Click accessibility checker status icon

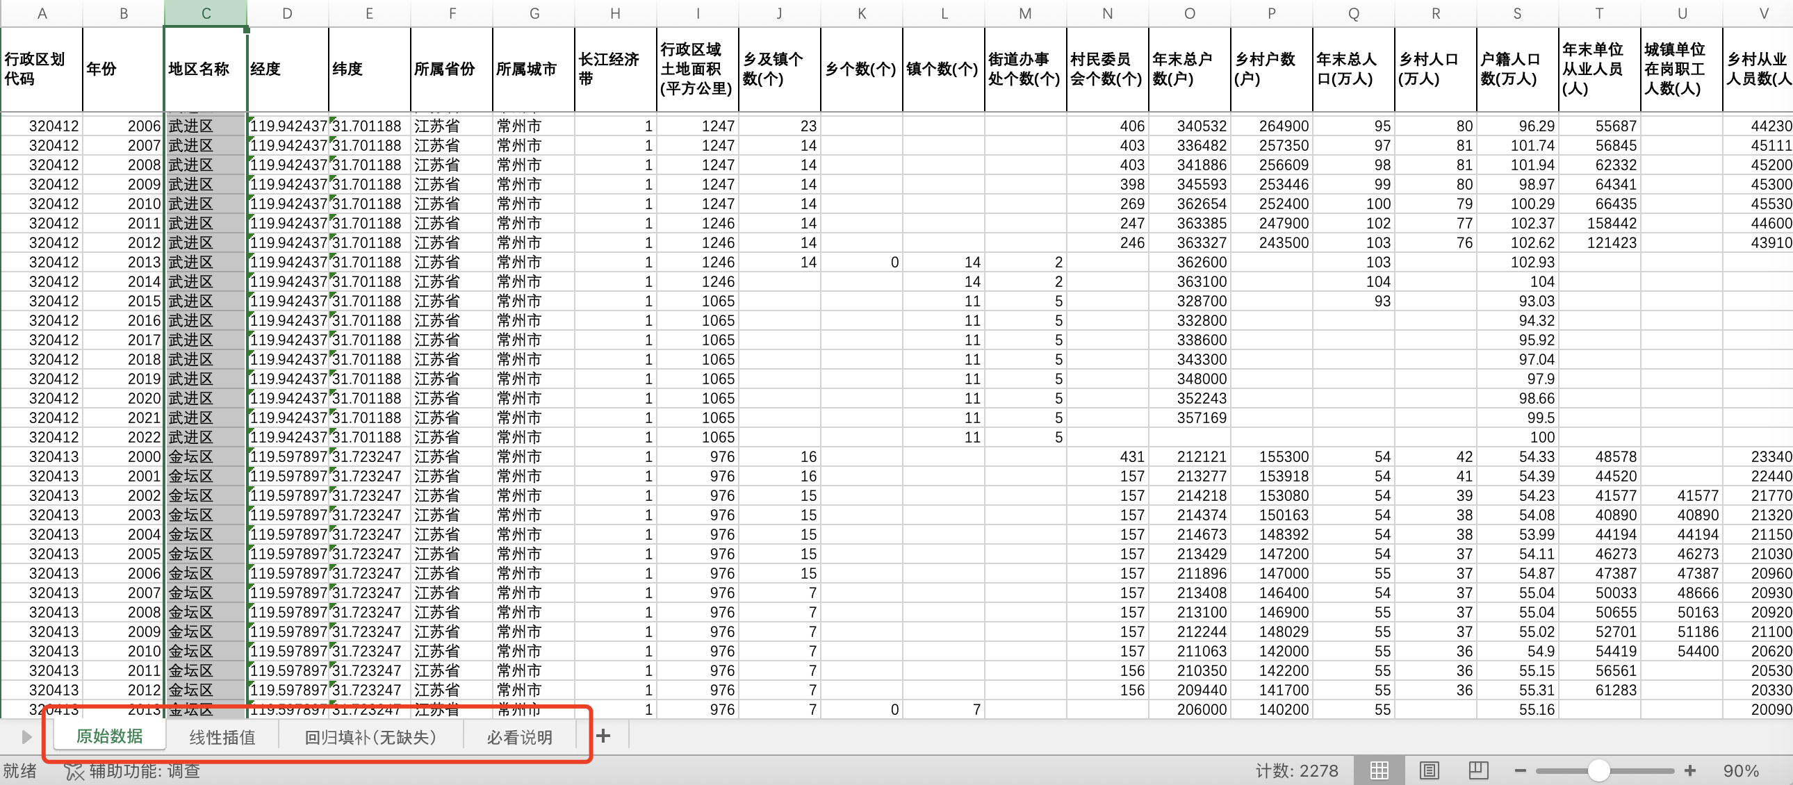click(x=73, y=771)
